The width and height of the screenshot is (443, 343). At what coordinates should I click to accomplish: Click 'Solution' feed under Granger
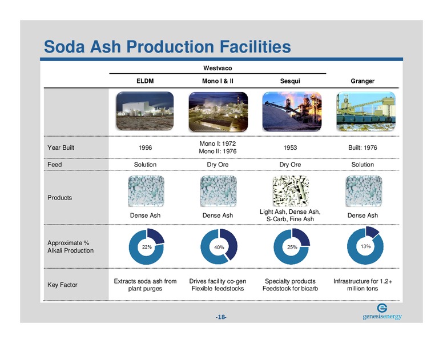(363, 165)
